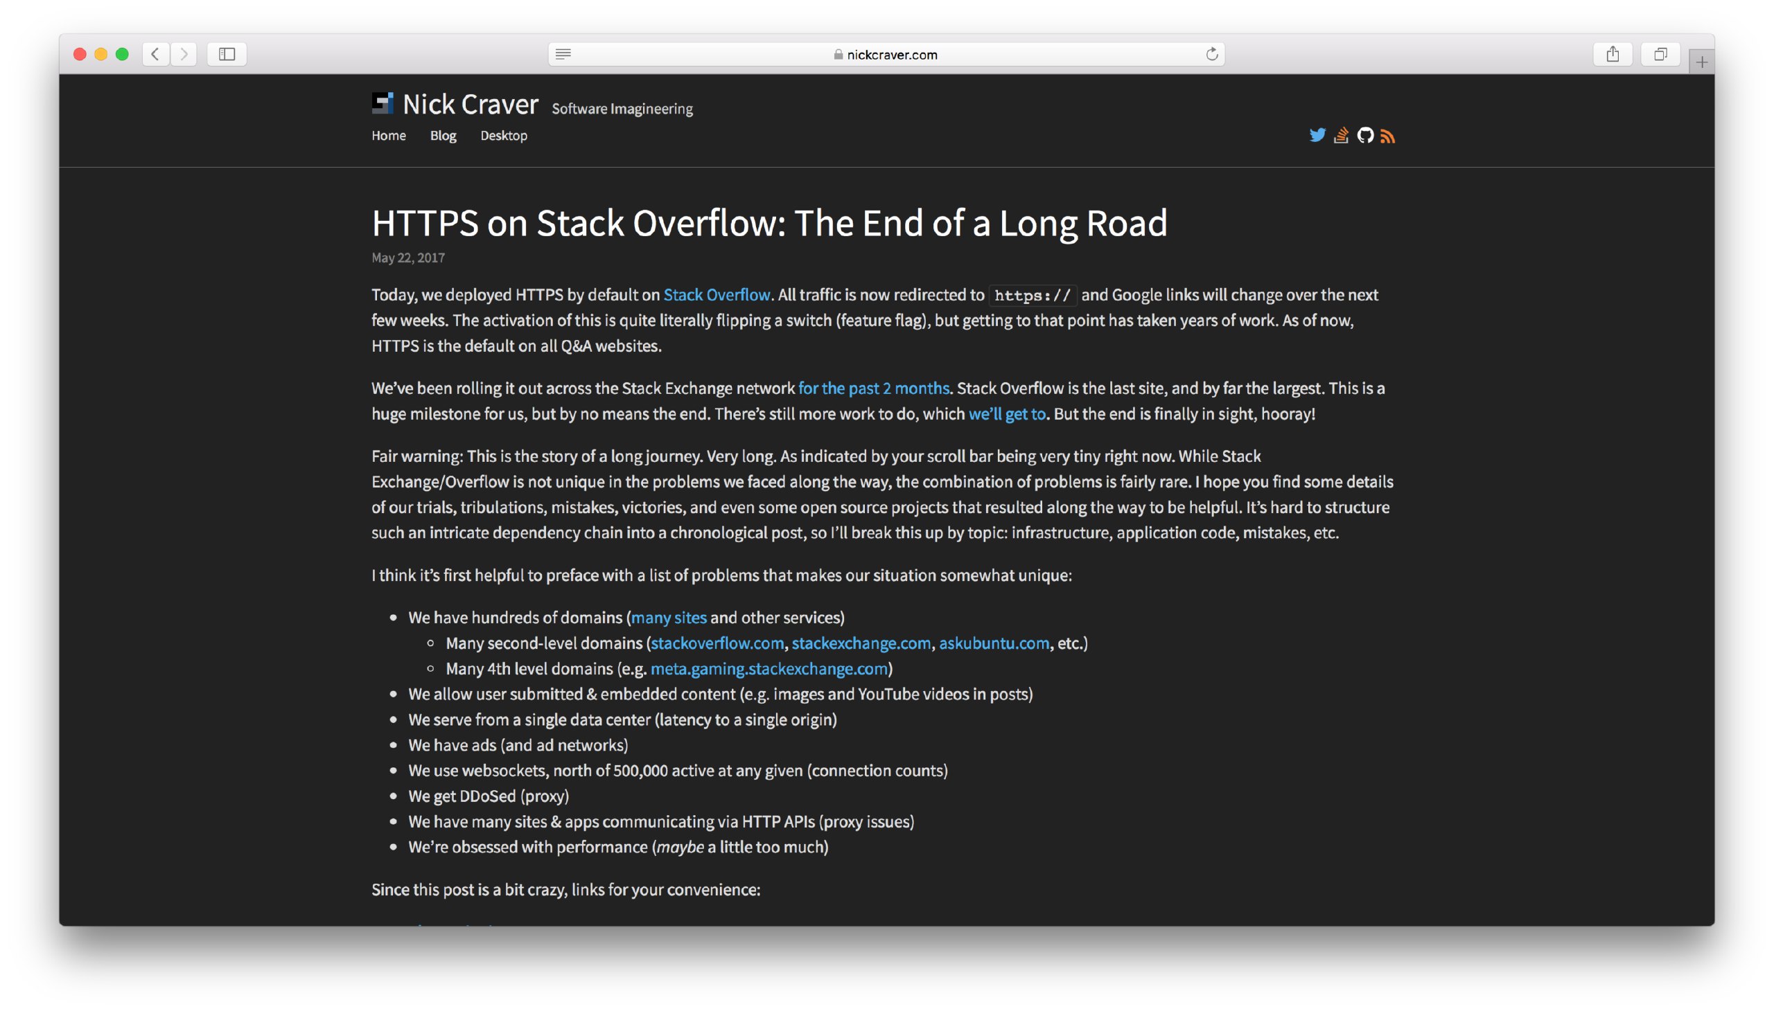Select the Desktop navigation item
Image resolution: width=1774 pixels, height=1011 pixels.
click(x=503, y=136)
